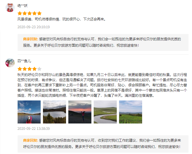Open the lake photo with woman in red
192x154 pixels.
point(29,112)
